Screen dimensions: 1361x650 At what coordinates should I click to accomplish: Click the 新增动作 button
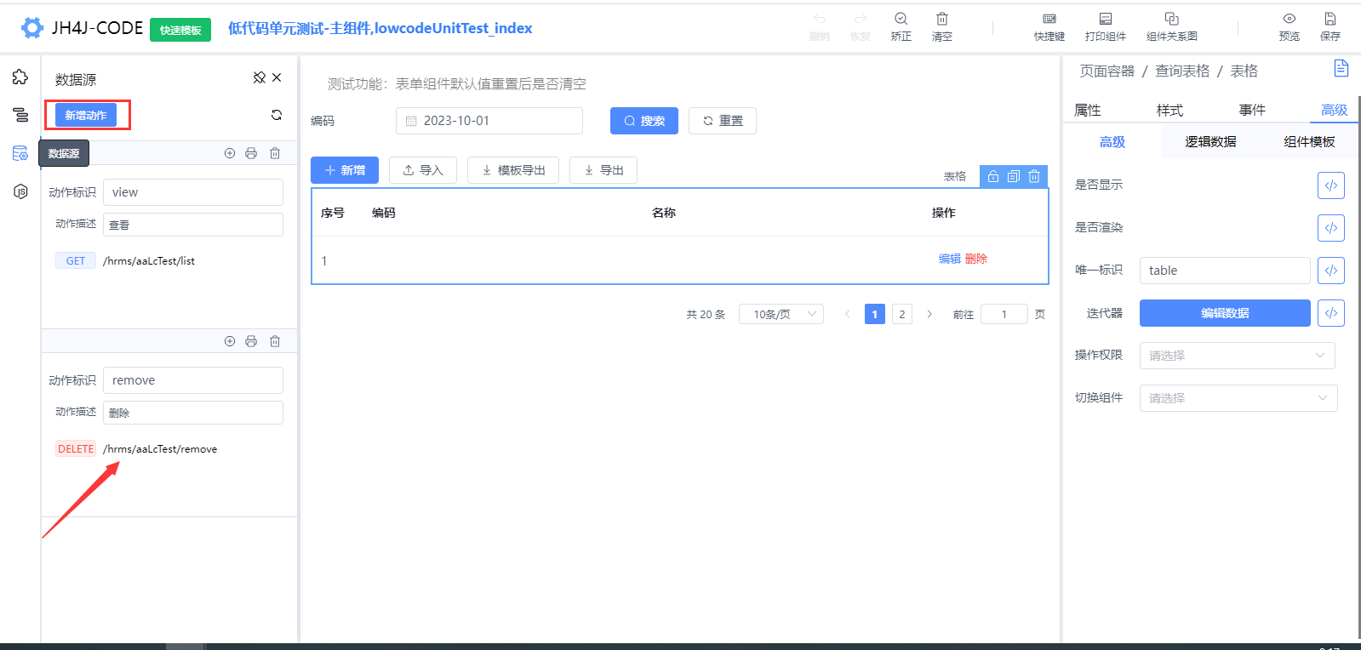click(86, 115)
